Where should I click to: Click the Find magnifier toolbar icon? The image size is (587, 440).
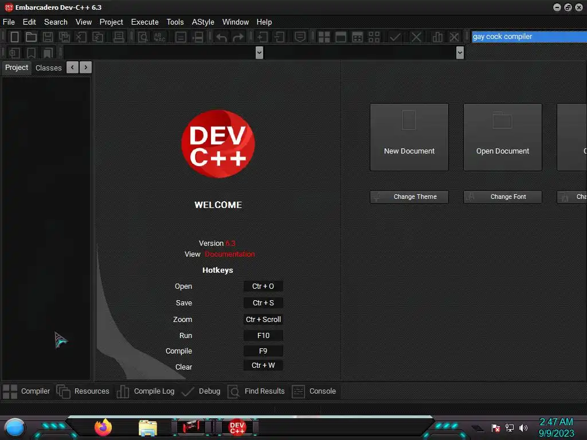(143, 37)
